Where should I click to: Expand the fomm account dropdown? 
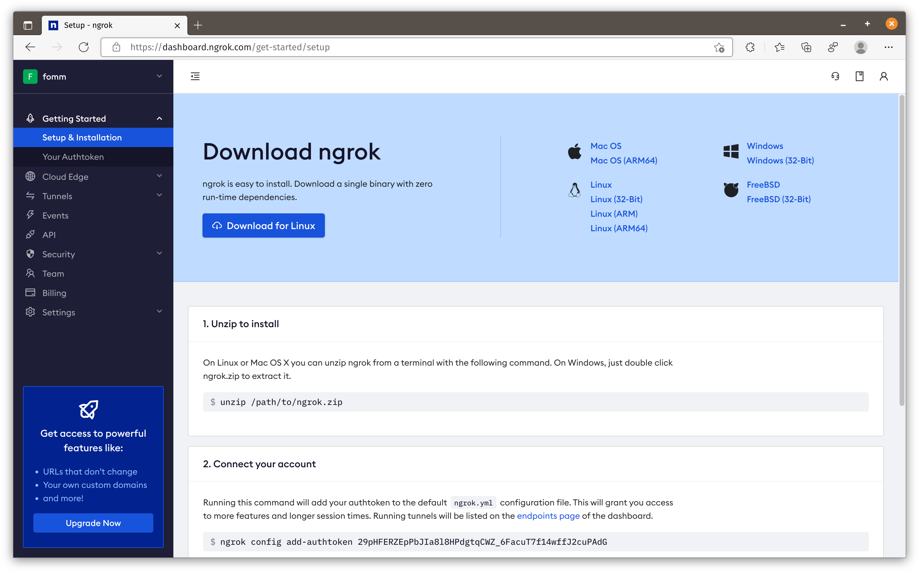coord(159,76)
